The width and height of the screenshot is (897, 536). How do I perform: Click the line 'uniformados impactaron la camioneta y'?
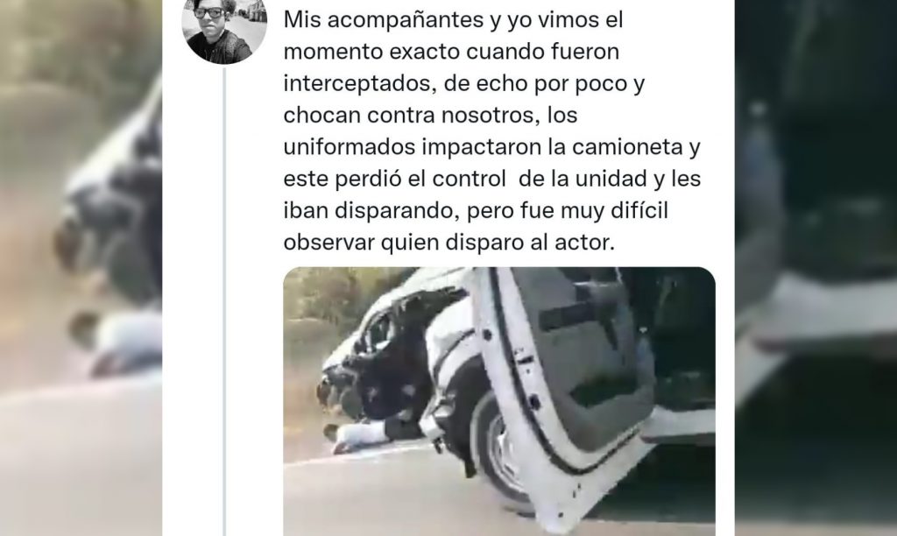point(492,147)
